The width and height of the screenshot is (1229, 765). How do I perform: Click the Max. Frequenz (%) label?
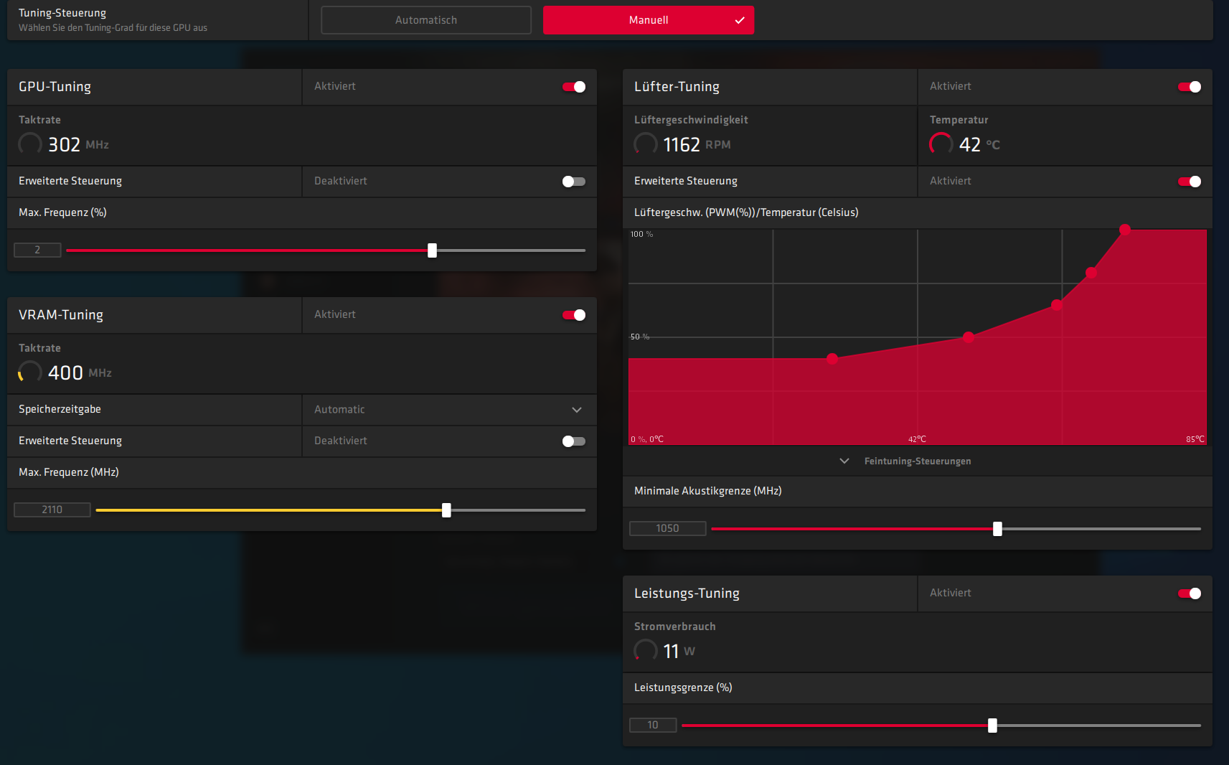(62, 212)
